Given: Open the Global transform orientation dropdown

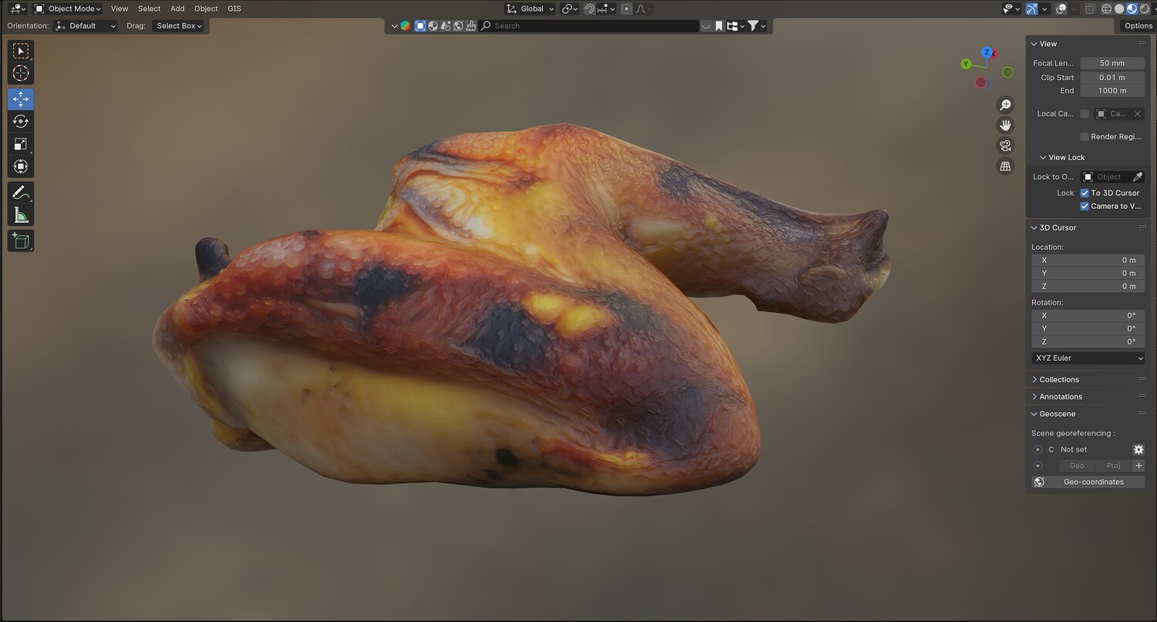Looking at the screenshot, I should pos(530,8).
